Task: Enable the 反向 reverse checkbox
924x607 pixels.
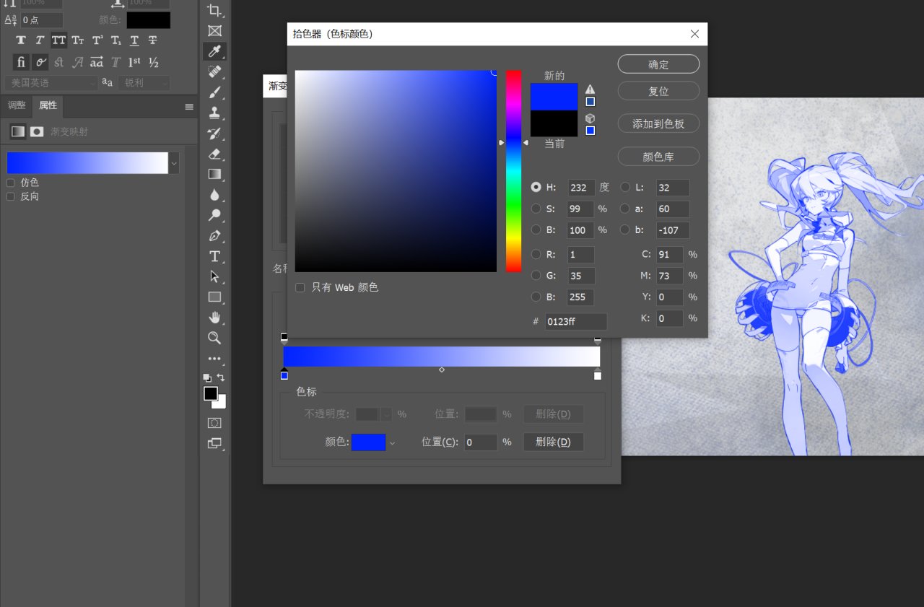Action: (x=10, y=196)
